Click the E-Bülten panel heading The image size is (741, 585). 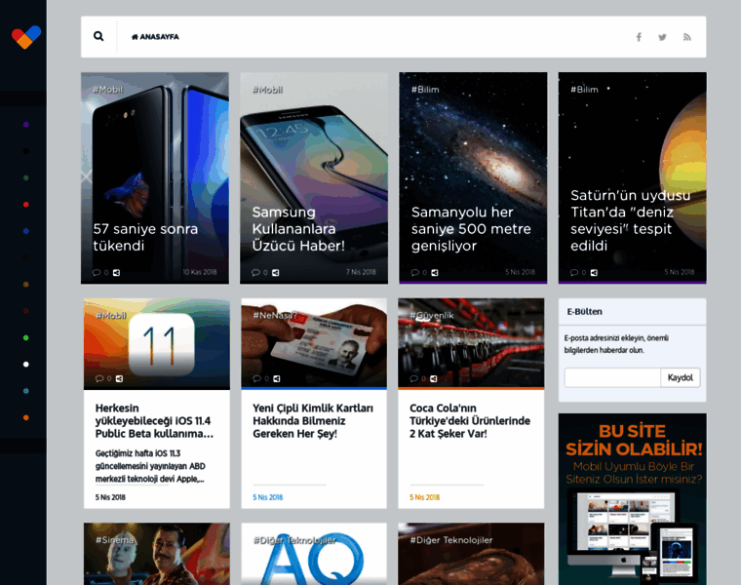click(x=585, y=311)
